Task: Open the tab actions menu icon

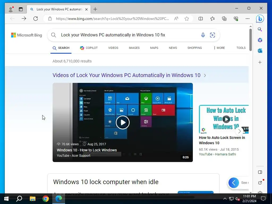Action: [x=21, y=9]
